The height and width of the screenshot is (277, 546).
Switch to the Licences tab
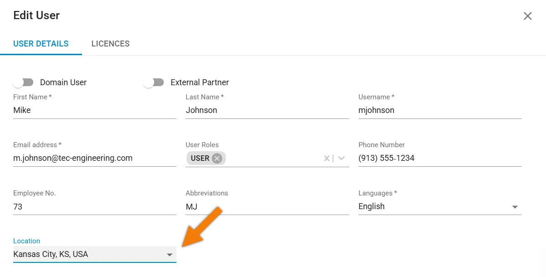[x=110, y=44]
